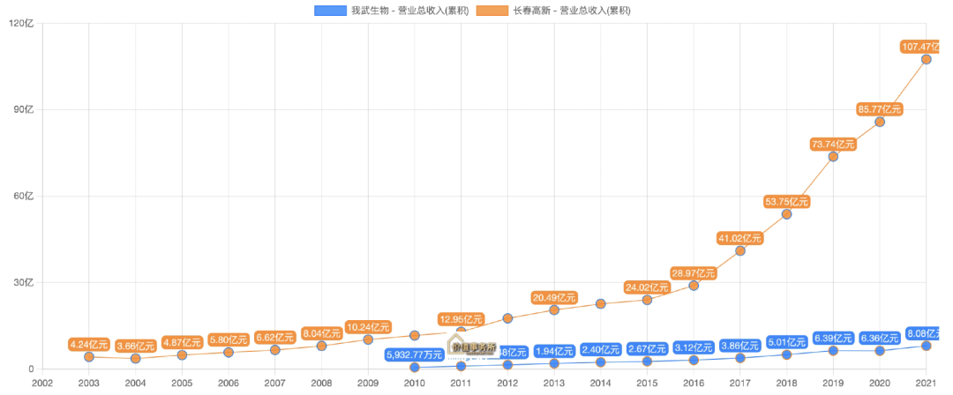
Task: Click the orange line data point for 2016
Action: click(694, 286)
